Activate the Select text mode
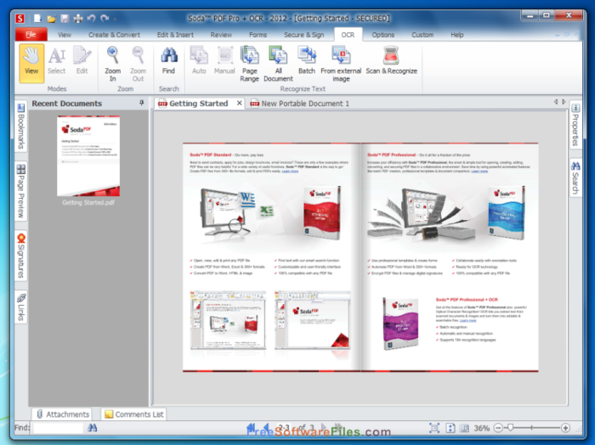This screenshot has height=445, width=595. tap(57, 60)
